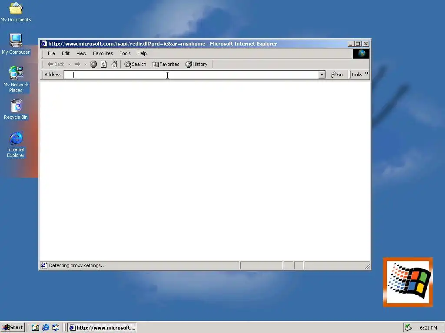
Task: Stop page loading with Stop icon
Action: (93, 64)
